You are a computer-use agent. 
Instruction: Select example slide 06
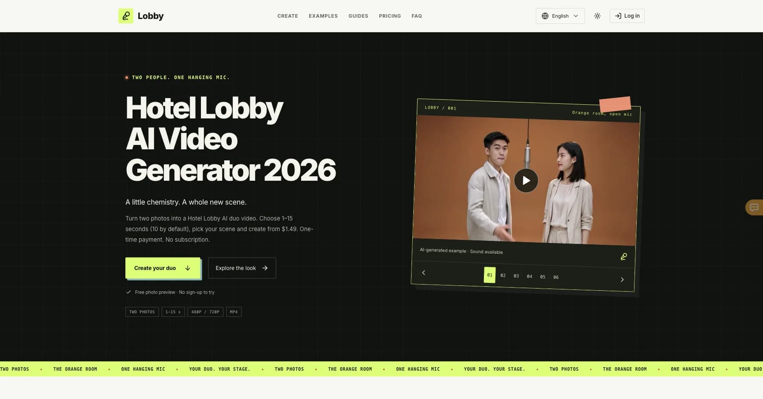tap(556, 277)
